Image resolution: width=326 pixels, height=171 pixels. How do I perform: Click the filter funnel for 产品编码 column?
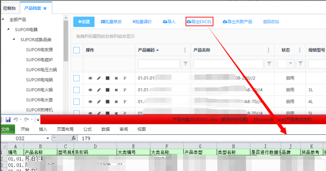pos(185,63)
